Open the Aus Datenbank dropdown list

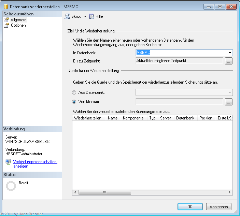[x=230, y=92]
